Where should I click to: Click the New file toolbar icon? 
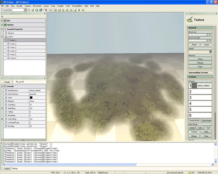tap(29, 10)
